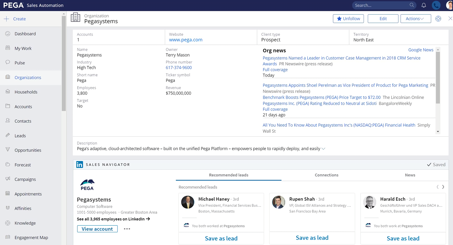Open the phone dialer icon

(436, 5)
